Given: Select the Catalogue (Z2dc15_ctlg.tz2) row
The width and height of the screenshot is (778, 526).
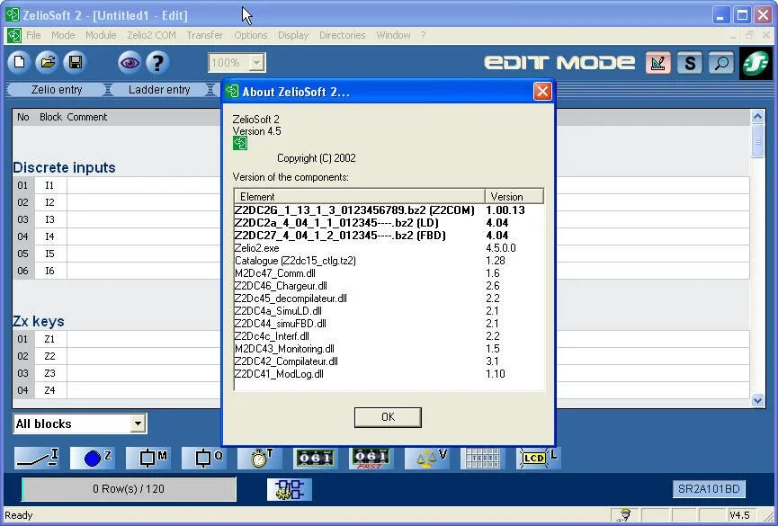Looking at the screenshot, I should (389, 261).
